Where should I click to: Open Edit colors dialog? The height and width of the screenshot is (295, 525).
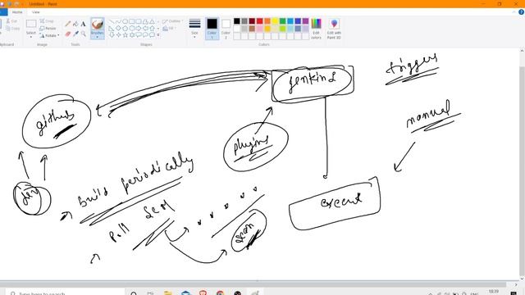tap(316, 29)
